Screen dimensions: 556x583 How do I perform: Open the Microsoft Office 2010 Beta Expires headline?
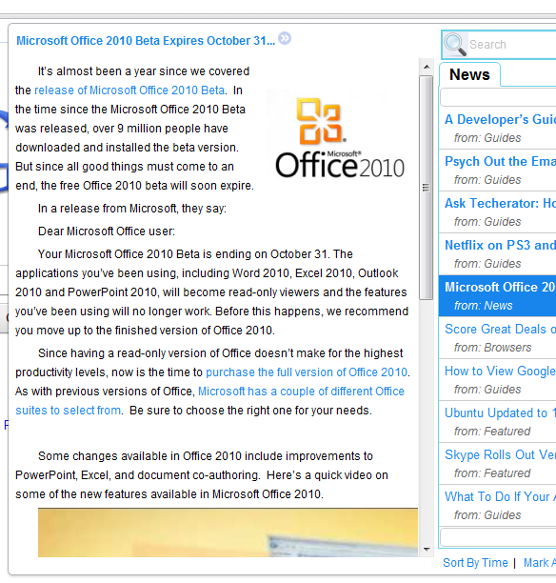click(146, 41)
